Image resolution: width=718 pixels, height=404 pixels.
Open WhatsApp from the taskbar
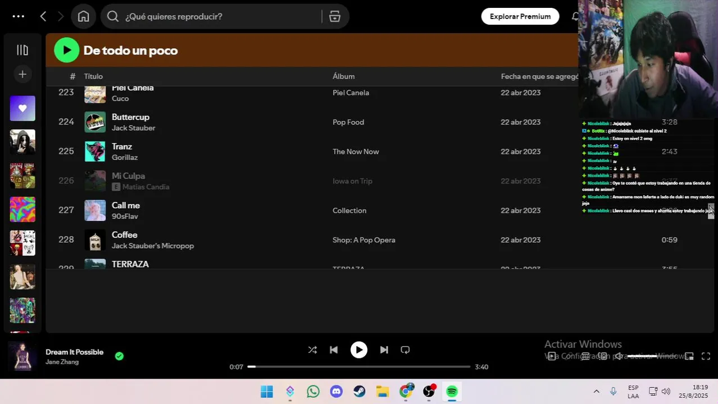[313, 392]
